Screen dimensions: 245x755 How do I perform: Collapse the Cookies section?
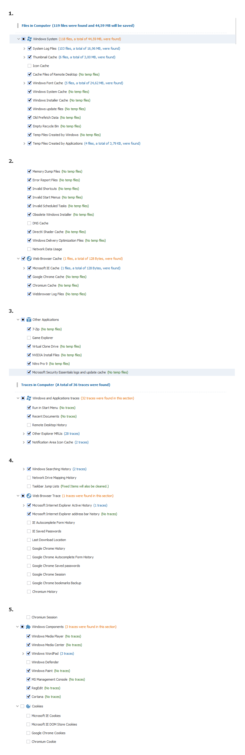coord(18,706)
